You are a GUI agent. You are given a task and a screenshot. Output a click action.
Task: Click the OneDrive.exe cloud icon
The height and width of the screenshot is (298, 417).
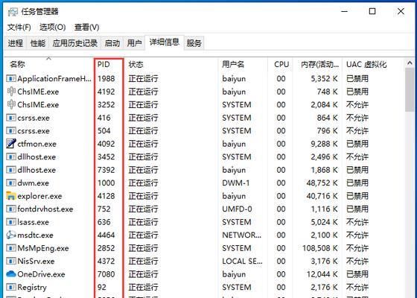(x=11, y=274)
